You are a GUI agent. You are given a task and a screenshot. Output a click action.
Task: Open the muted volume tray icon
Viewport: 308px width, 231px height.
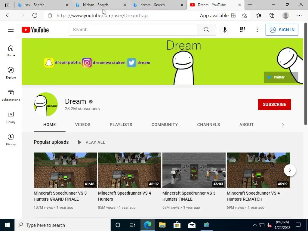(269, 225)
